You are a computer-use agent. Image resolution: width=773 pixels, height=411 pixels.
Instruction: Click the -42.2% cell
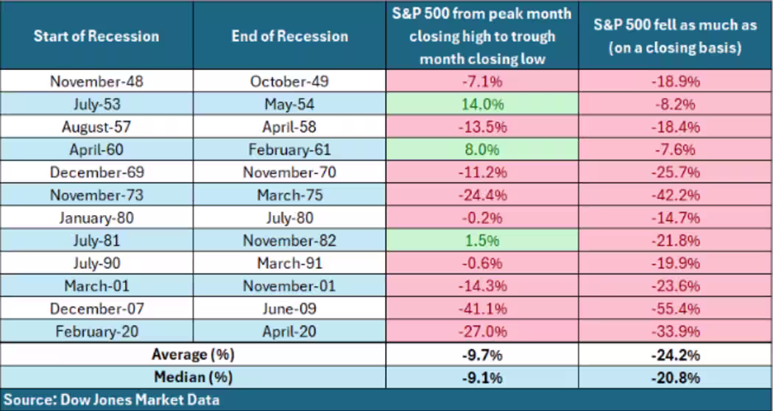675,195
